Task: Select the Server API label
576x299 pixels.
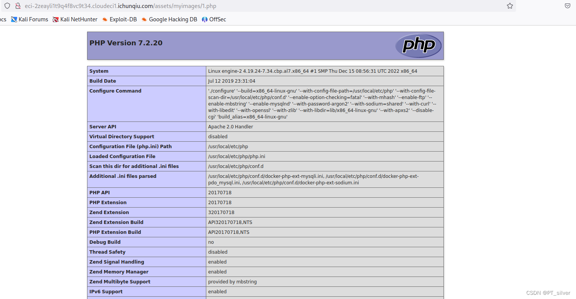Action: click(103, 127)
